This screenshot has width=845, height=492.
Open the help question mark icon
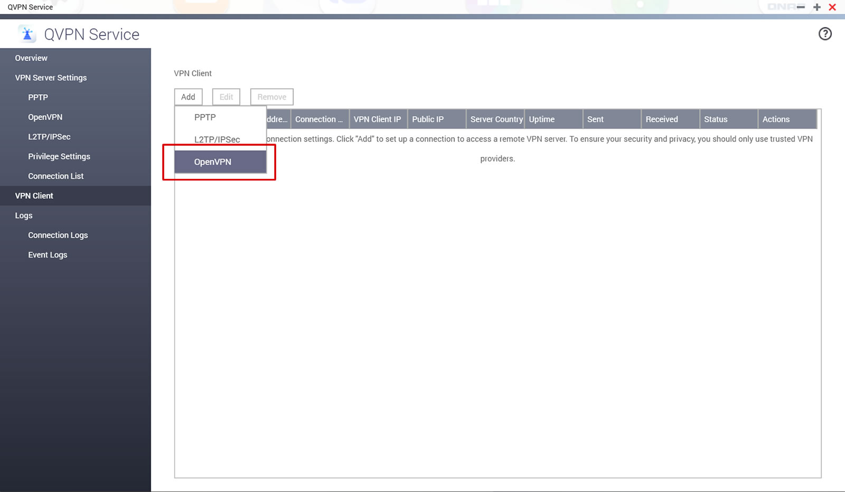click(x=825, y=34)
